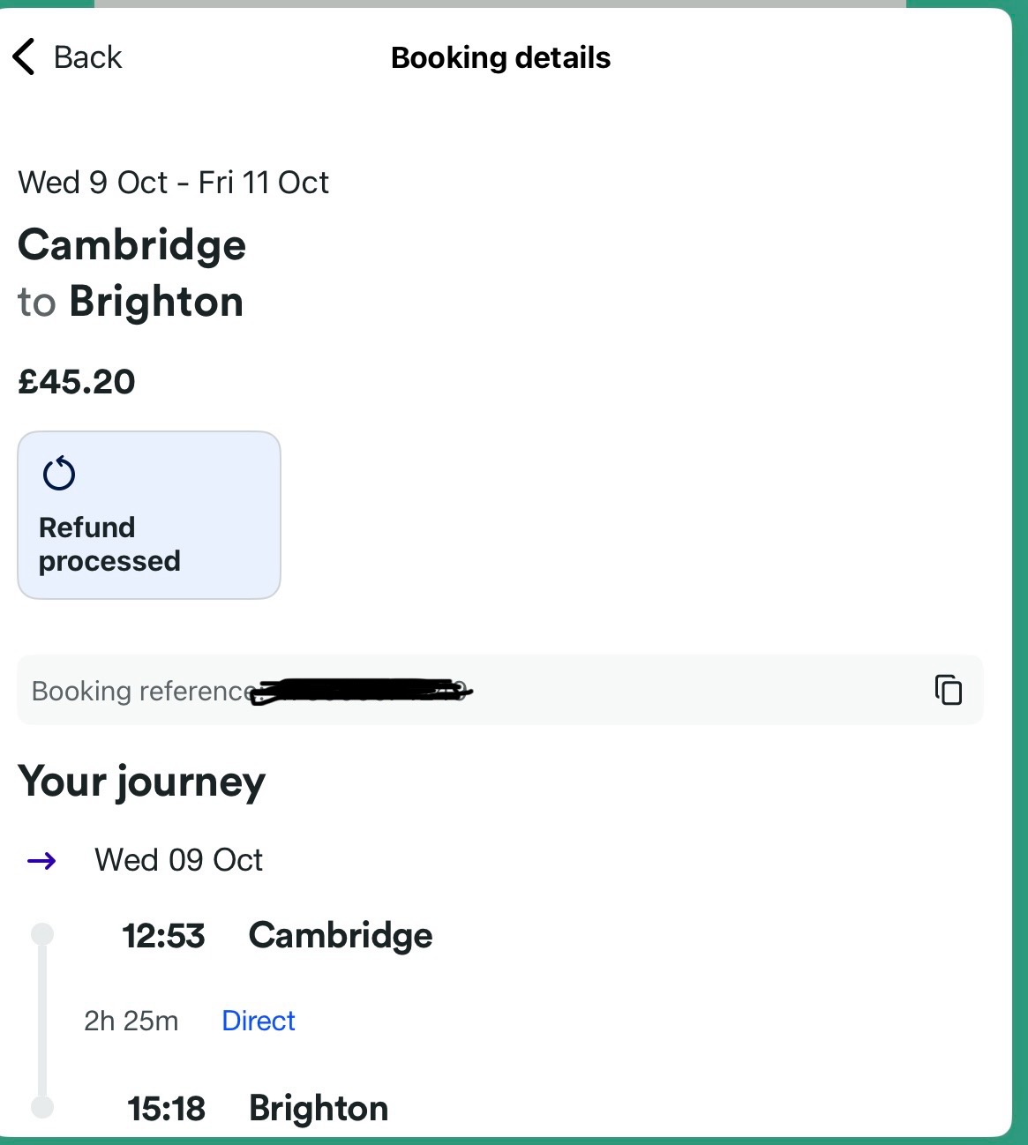The width and height of the screenshot is (1028, 1145).
Task: Go back using the Back label
Action: click(x=87, y=57)
